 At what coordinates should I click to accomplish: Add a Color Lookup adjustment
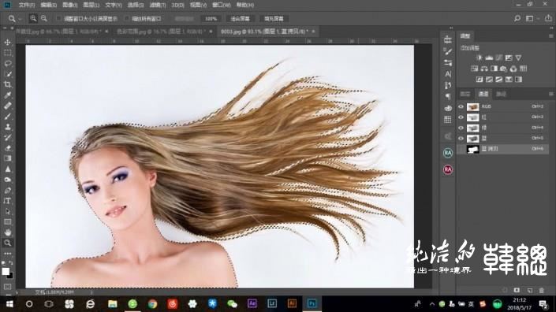[x=524, y=69]
